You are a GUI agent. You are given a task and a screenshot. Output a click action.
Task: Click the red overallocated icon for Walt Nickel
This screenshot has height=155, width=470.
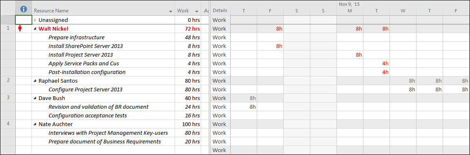[20, 29]
